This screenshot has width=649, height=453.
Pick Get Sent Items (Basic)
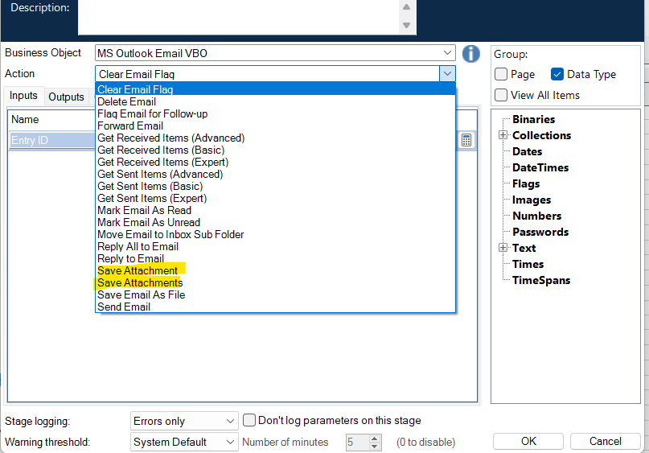(x=275, y=186)
